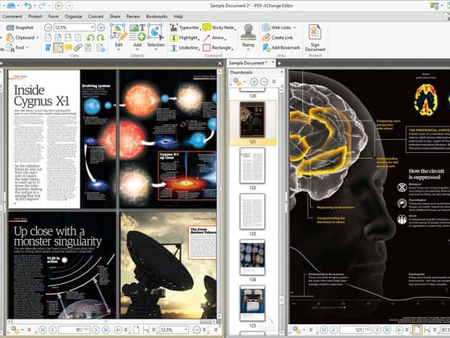Select page 122 thumbnail

[x=252, y=166]
